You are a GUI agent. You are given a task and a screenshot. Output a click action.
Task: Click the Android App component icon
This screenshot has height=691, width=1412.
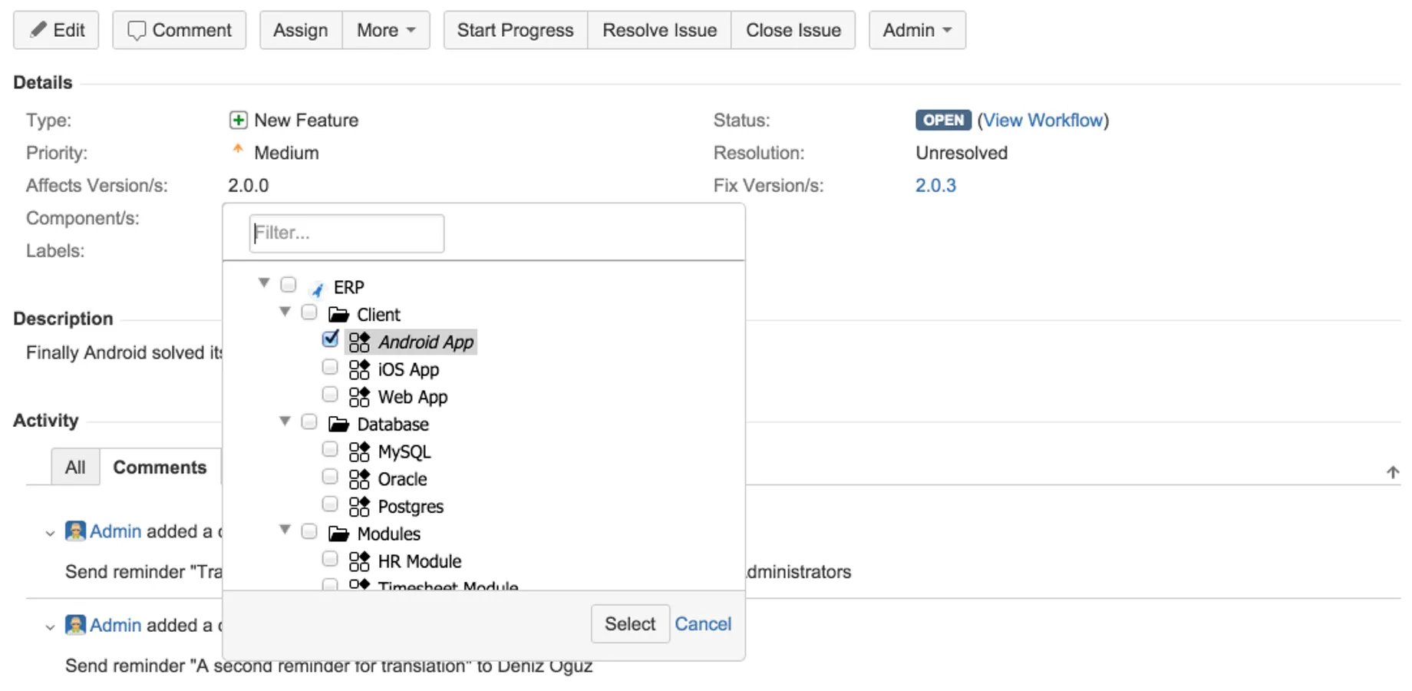[359, 342]
